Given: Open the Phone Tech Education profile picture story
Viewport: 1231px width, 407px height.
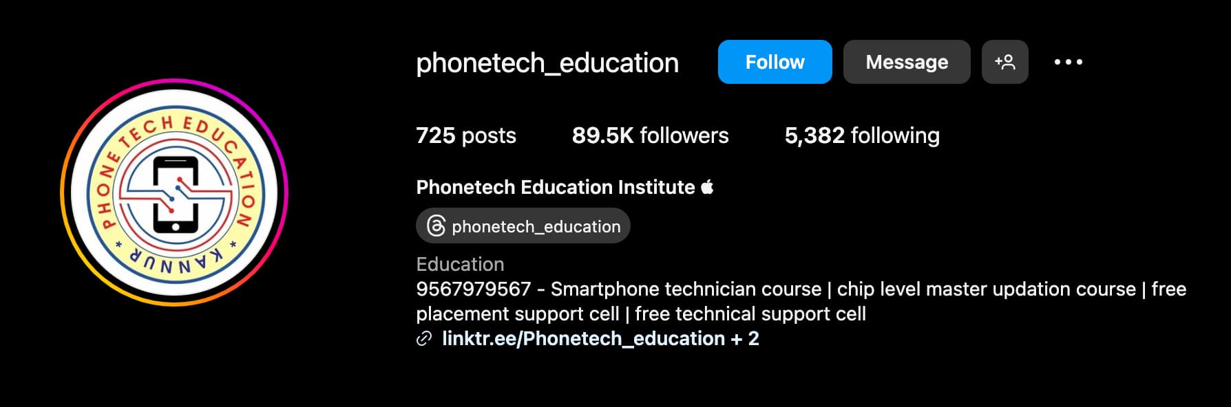Looking at the screenshot, I should click(174, 192).
